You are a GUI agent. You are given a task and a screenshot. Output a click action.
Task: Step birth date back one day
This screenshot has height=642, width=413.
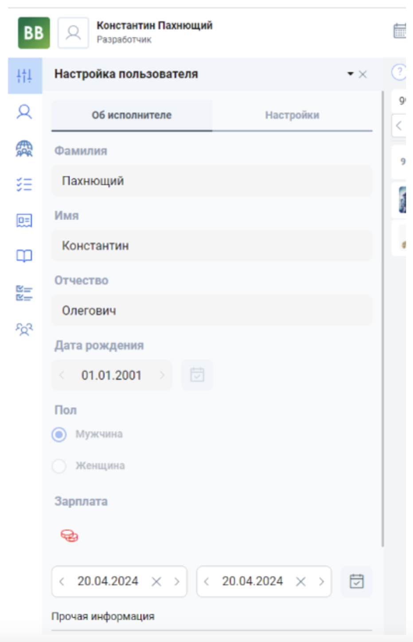(62, 375)
